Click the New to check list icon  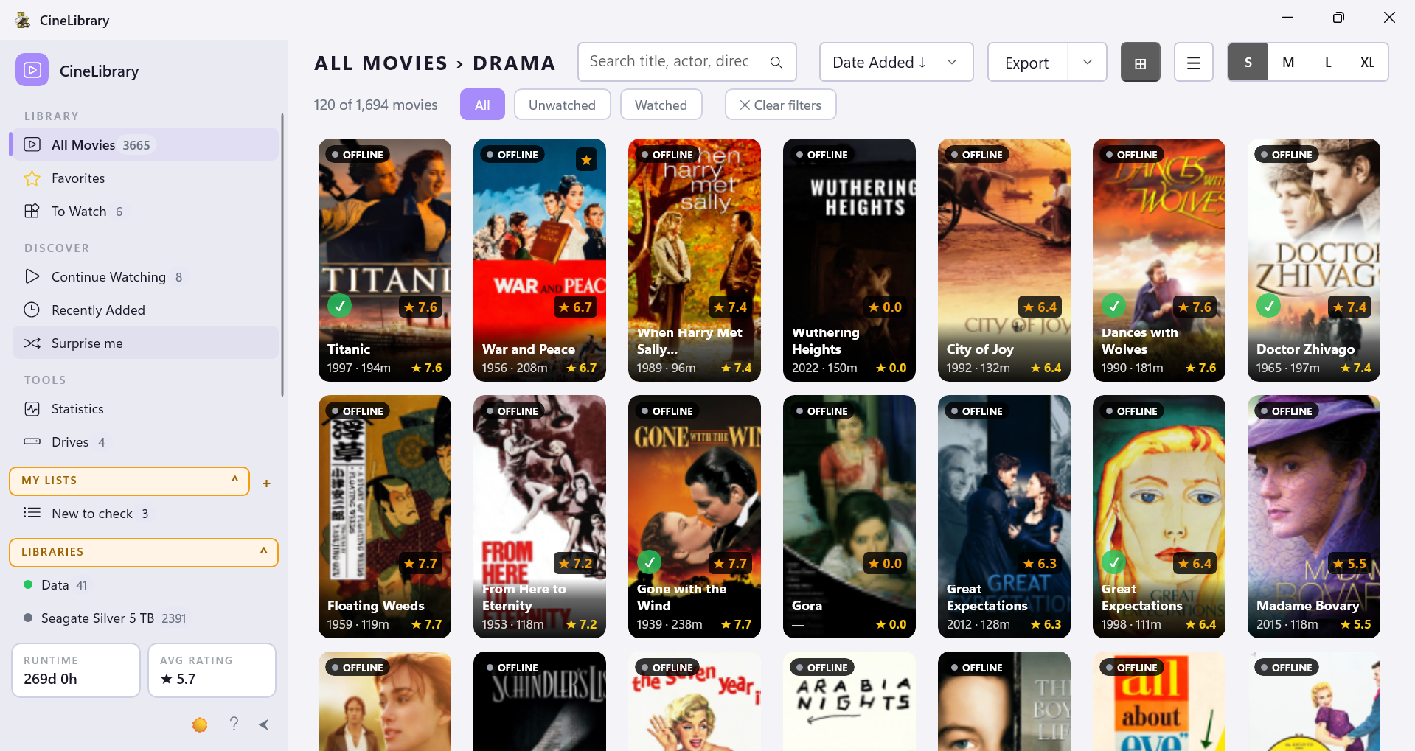click(32, 513)
